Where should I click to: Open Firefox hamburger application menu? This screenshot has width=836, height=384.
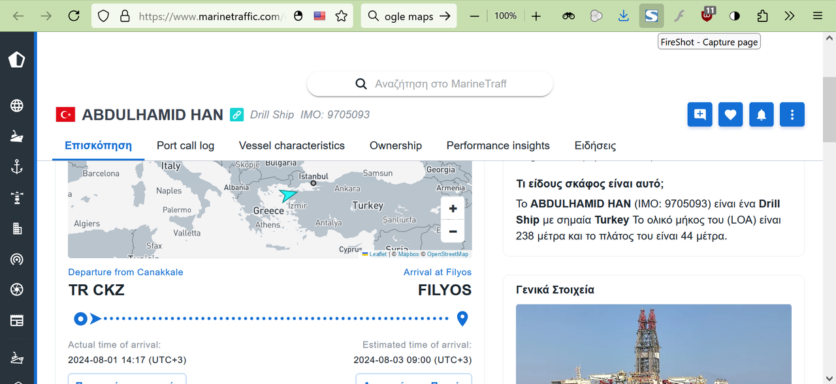click(x=818, y=16)
